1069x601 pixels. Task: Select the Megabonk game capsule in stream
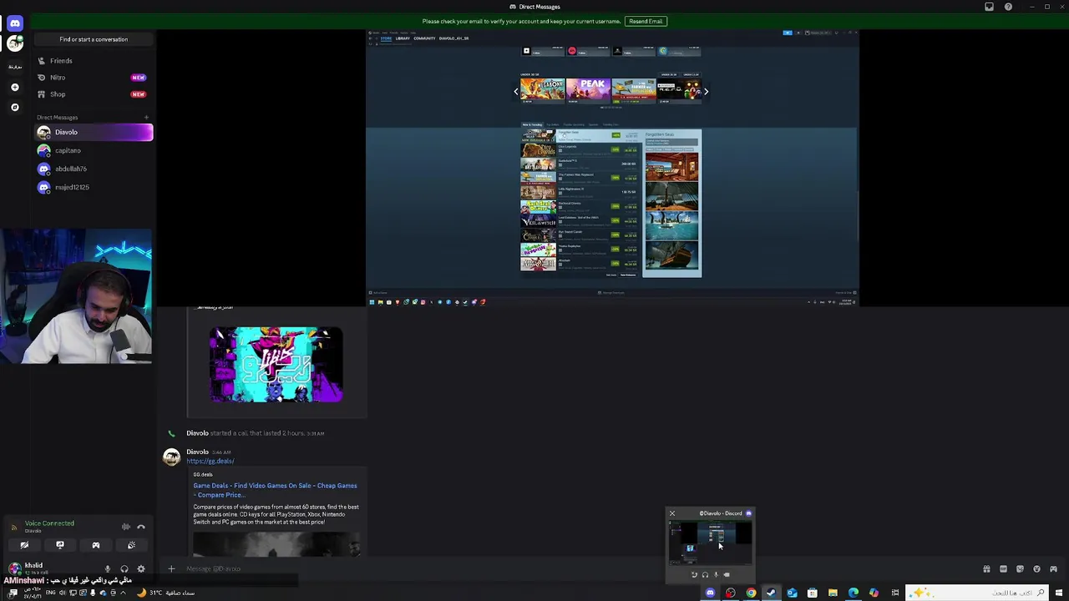(x=543, y=89)
